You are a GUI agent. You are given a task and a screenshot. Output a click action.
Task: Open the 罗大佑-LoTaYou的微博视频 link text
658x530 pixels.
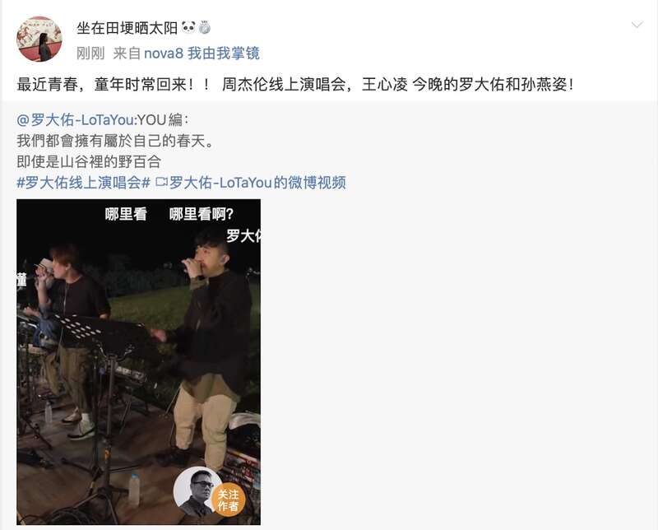[257, 183]
